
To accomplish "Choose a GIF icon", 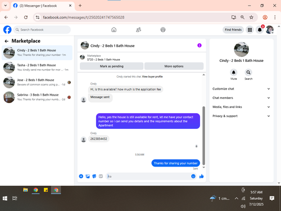I will 101,176.
